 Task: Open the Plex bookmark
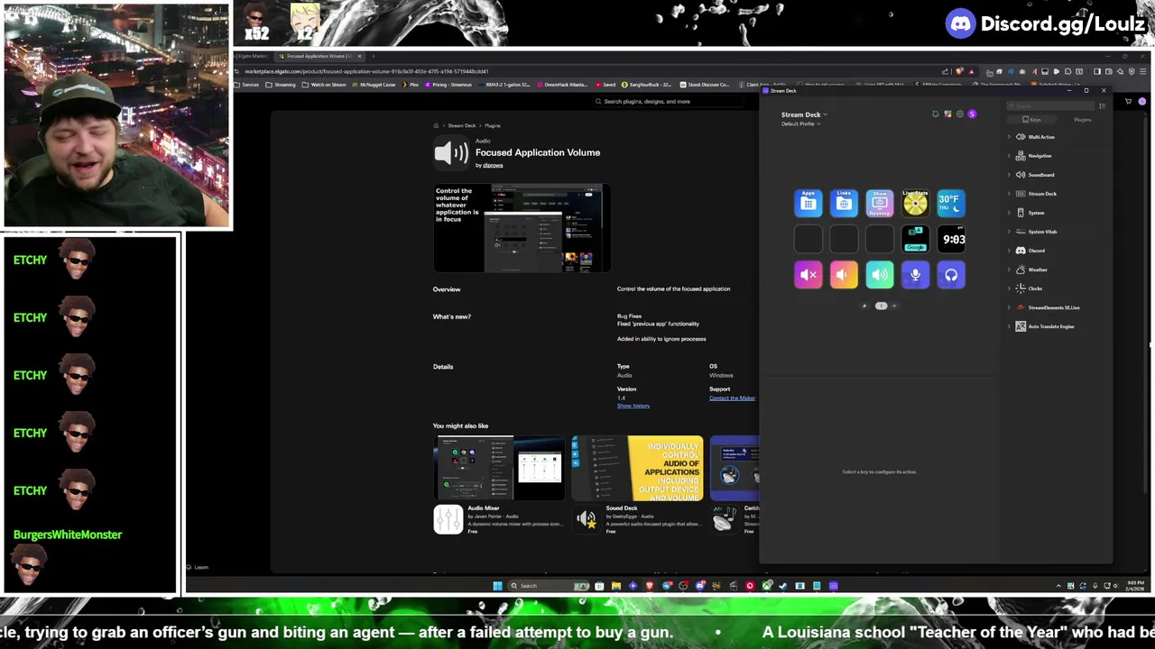pyautogui.click(x=411, y=85)
